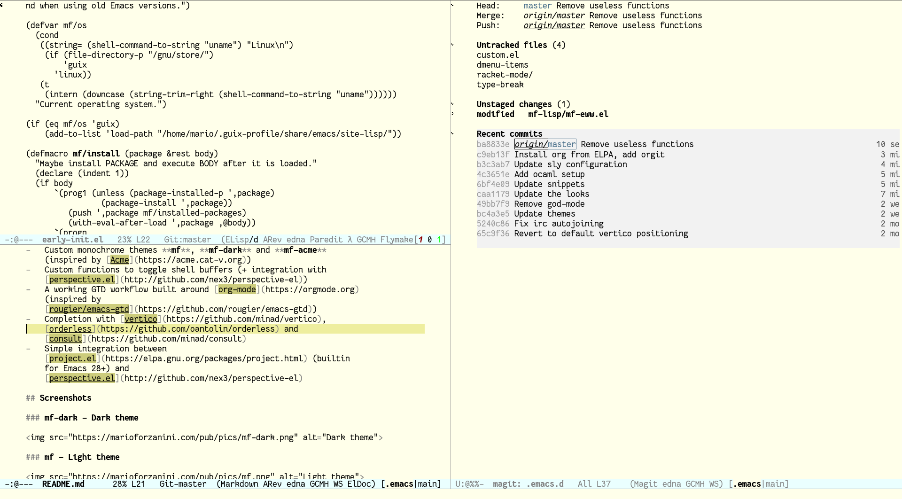Click the mf – Light theme heading
Viewport: 902px width, 499px height.
coord(82,457)
